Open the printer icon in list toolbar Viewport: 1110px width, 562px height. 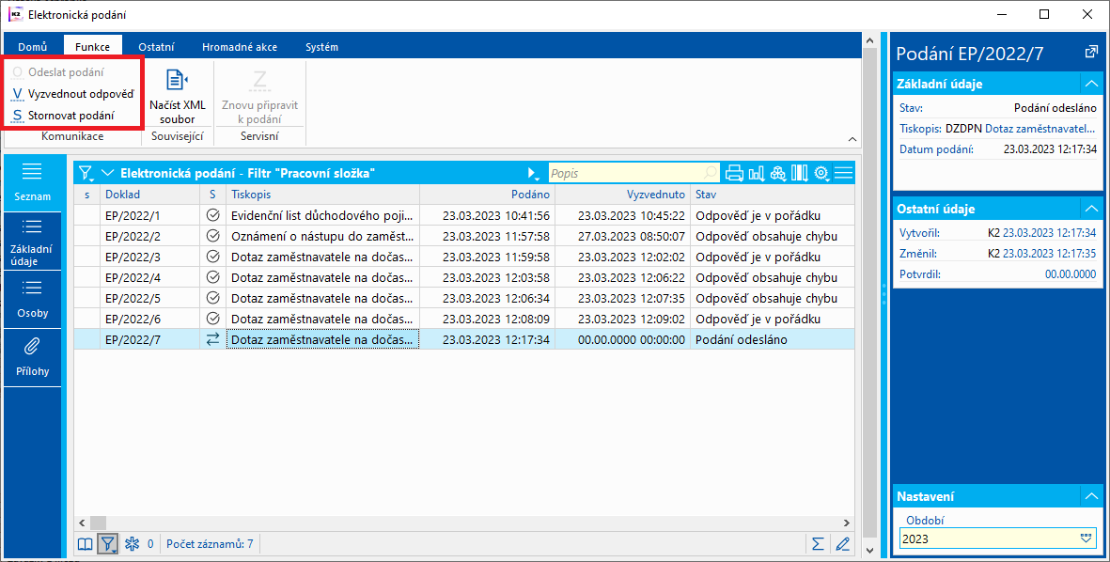tap(734, 173)
